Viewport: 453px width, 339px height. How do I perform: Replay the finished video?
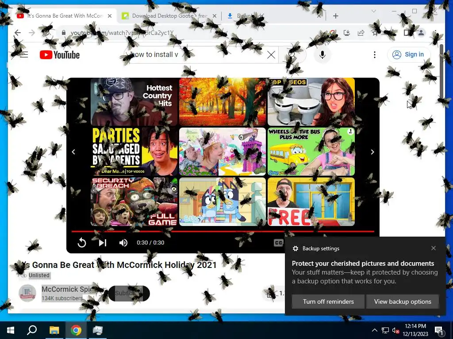[x=82, y=243]
